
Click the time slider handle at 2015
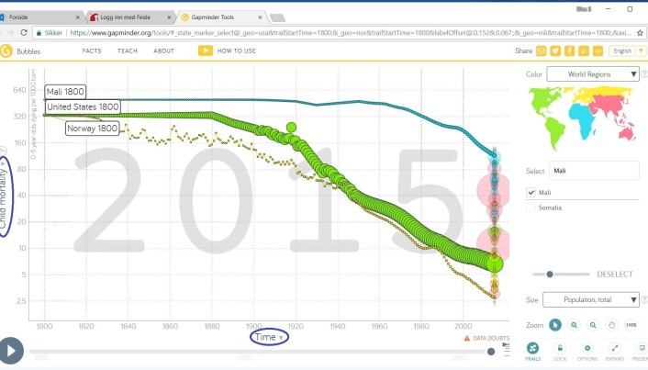pyautogui.click(x=491, y=352)
